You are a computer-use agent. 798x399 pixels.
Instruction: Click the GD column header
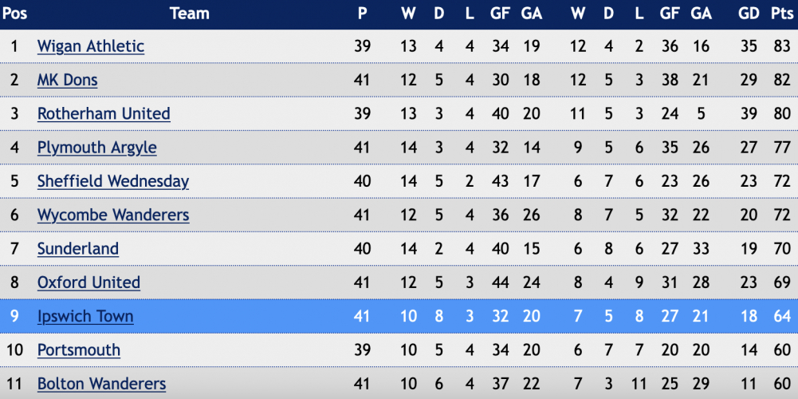(749, 14)
